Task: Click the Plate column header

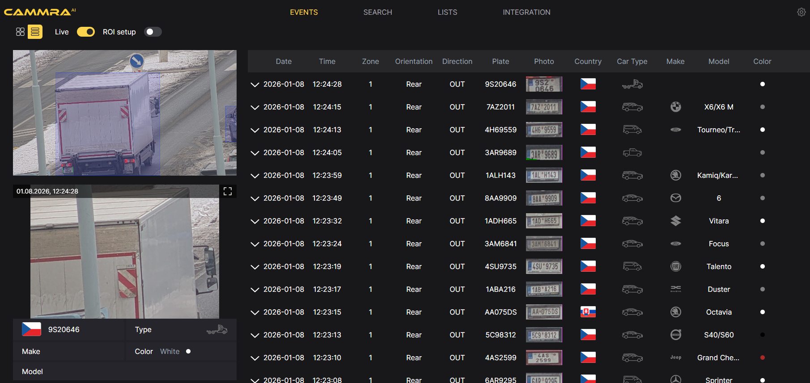Action: (x=500, y=61)
